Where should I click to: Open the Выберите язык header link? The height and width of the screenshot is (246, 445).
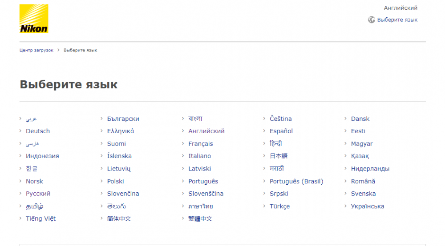pos(397,20)
